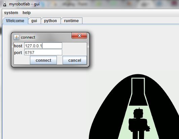Viewport: 179px width, 139px height.
Task: Click the connect button in the dialog
Action: click(x=43, y=60)
